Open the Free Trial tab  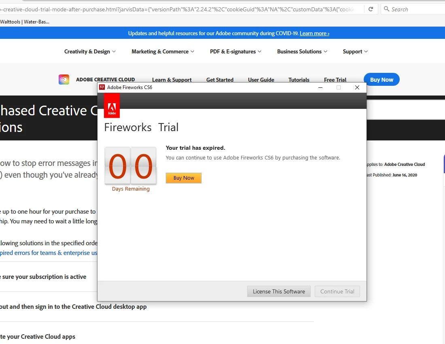tap(335, 80)
